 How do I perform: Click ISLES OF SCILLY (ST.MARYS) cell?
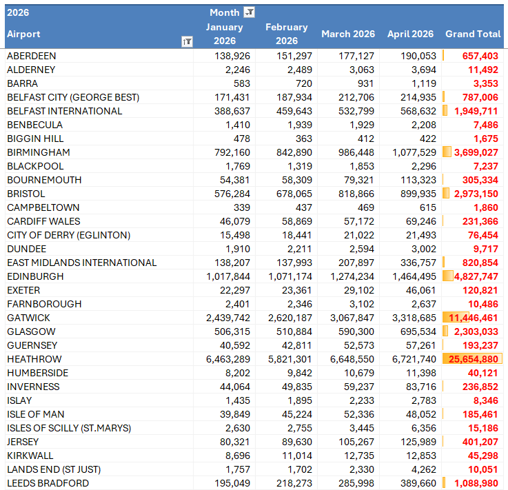point(69,428)
